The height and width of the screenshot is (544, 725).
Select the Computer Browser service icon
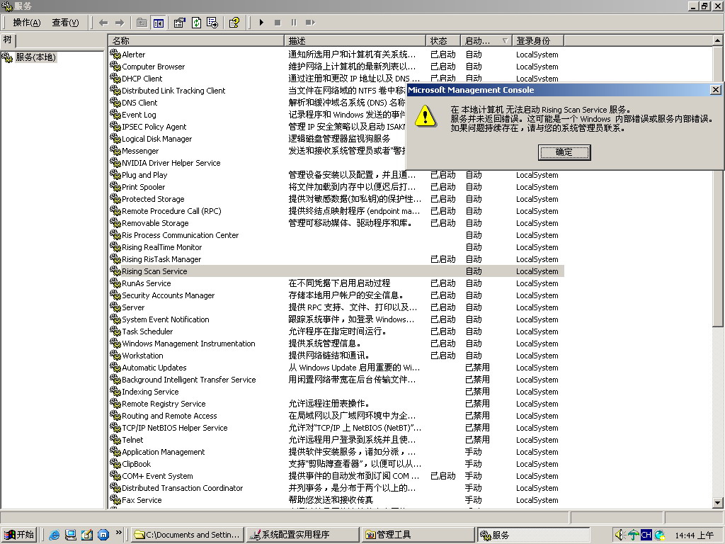115,66
